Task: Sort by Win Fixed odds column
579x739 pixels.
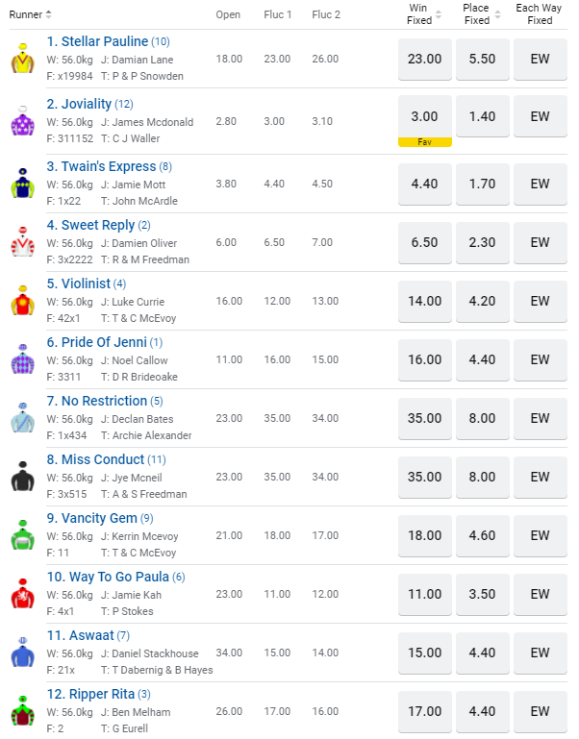Action: (439, 14)
